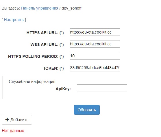161x137 pixels.
Task: Open the Настроить settings link
Action: pos(14,20)
